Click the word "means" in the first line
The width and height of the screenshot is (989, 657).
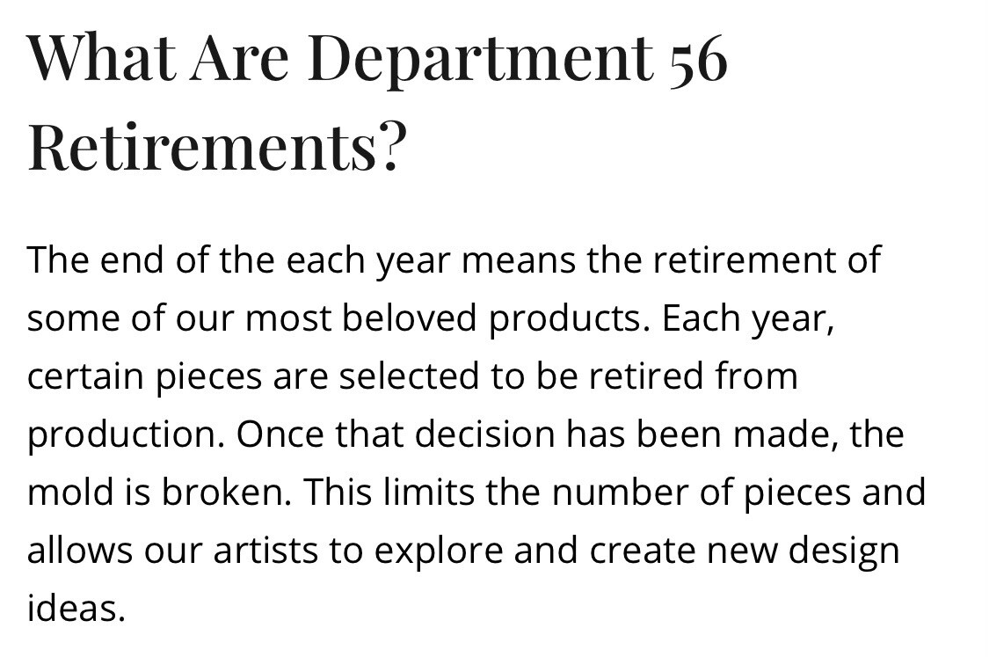[519, 260]
